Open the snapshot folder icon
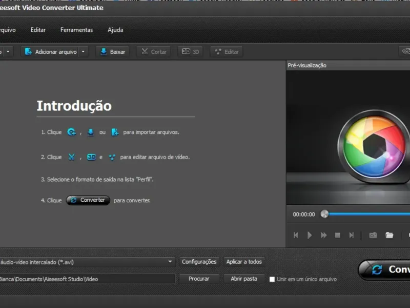410x308 pixels. (389, 235)
